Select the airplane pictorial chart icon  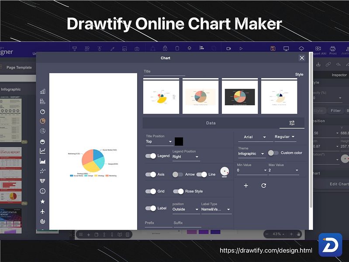coord(42,211)
